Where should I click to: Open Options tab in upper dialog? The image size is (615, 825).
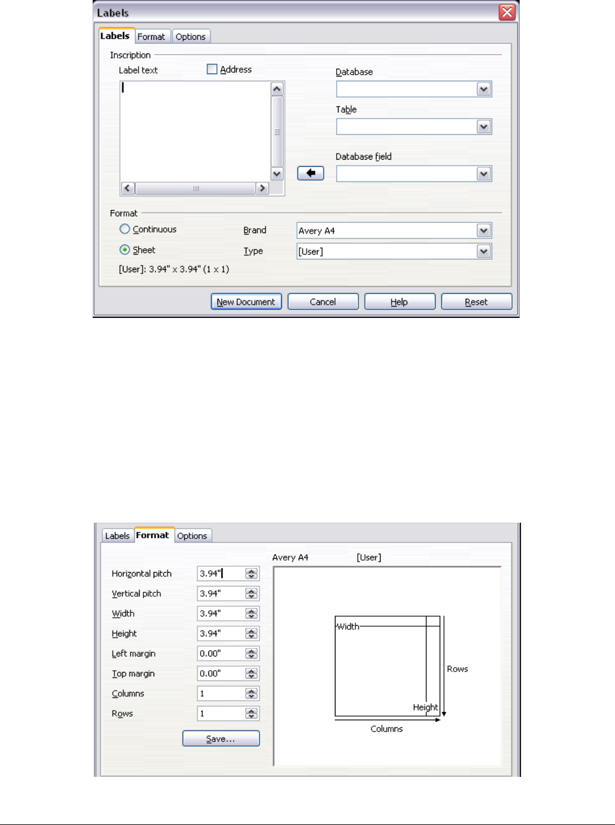tap(190, 37)
